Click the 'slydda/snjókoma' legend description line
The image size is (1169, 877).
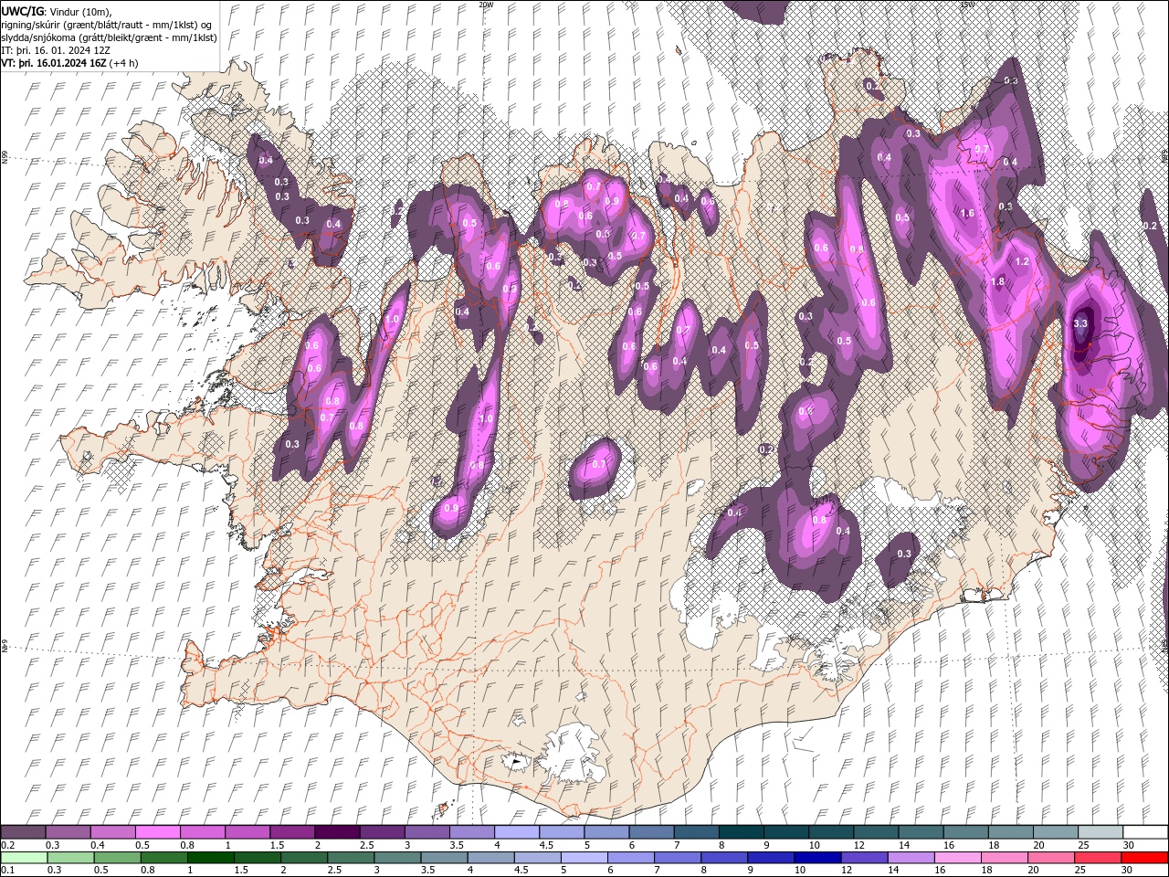(x=109, y=37)
